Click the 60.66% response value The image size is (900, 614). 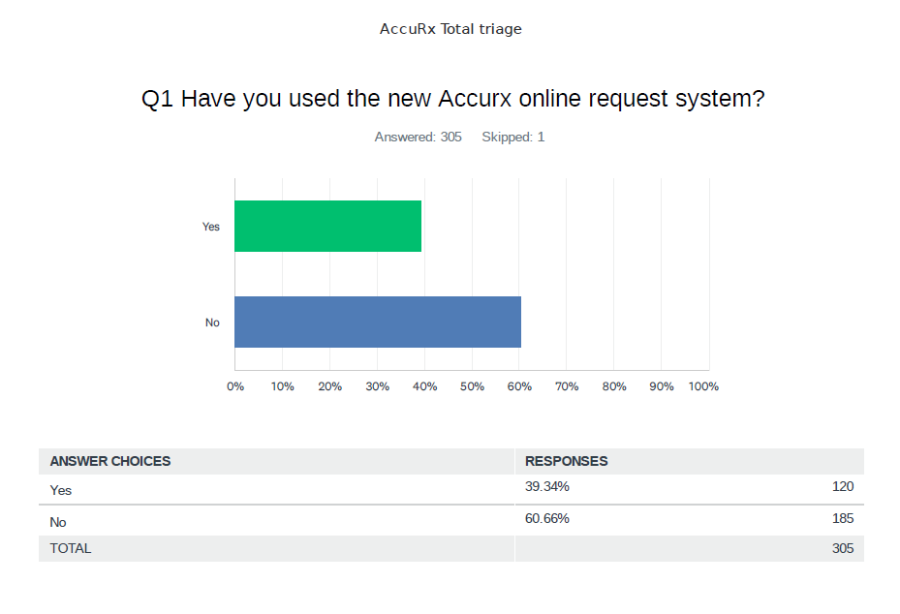tap(547, 518)
